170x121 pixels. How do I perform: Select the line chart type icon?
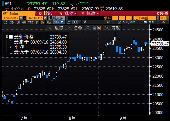click(69, 22)
